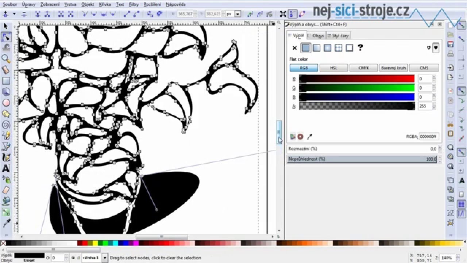
Task: Select the Dropper tool in toolbox
Action: click(x=6, y=223)
